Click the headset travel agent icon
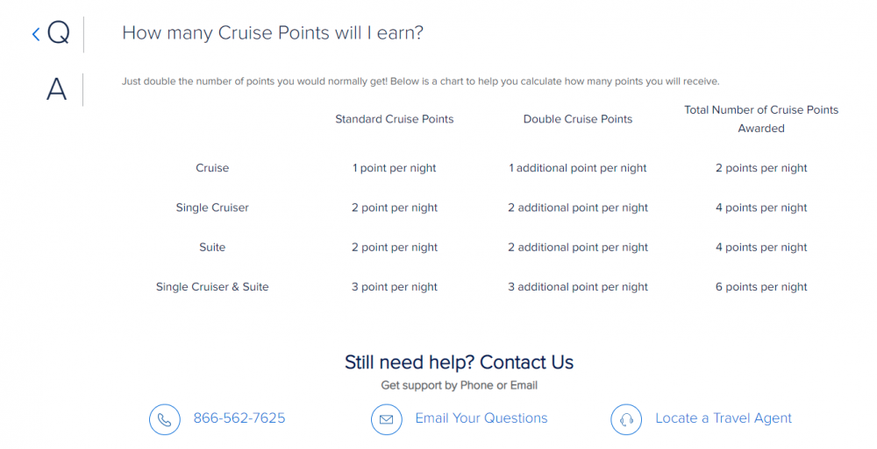 pyautogui.click(x=626, y=419)
